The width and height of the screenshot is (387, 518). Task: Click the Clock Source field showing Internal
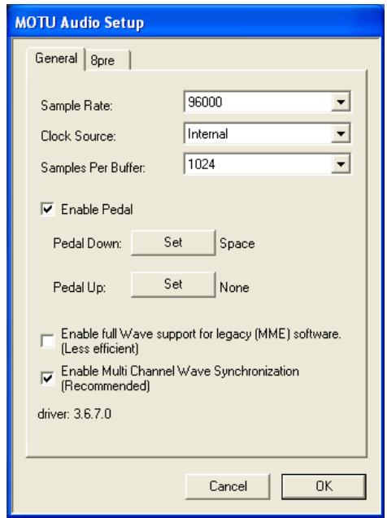(x=267, y=134)
